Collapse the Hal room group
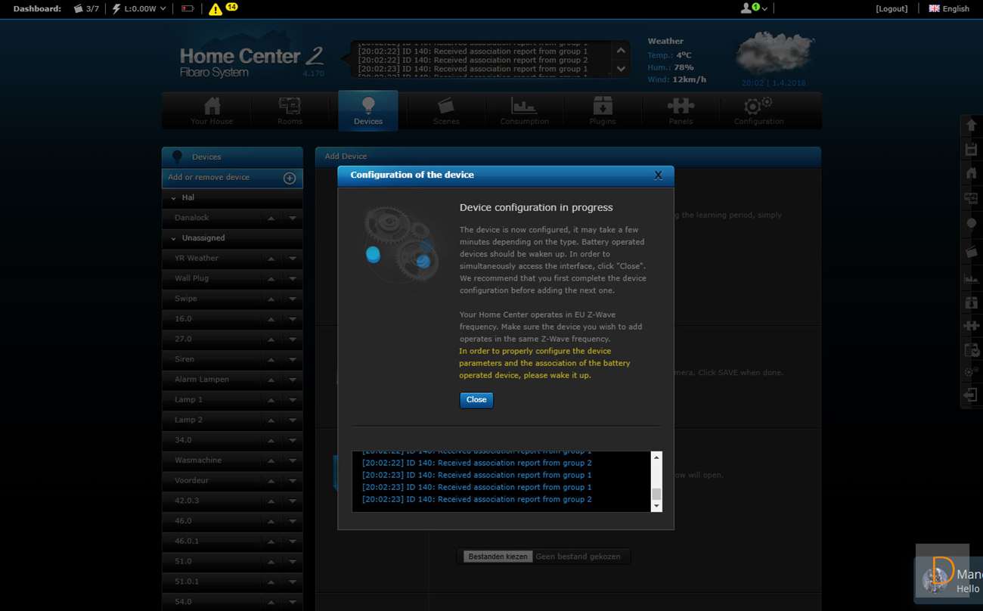Screen dimensions: 983x611 pyautogui.click(x=174, y=198)
